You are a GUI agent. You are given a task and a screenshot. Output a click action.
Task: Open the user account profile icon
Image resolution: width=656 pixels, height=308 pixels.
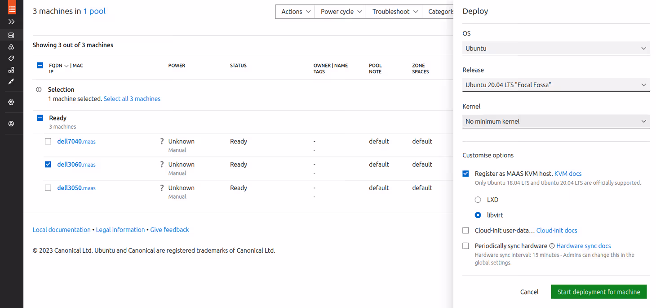point(12,124)
